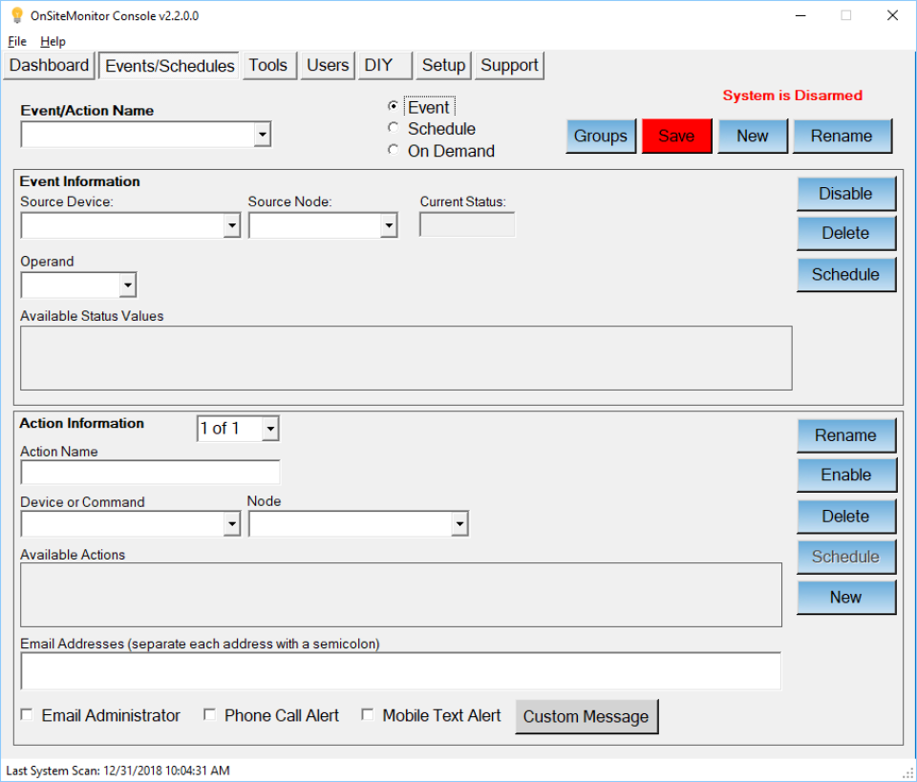Open the action count dropdown showing 1 of 1
This screenshot has width=917, height=782.
(270, 428)
